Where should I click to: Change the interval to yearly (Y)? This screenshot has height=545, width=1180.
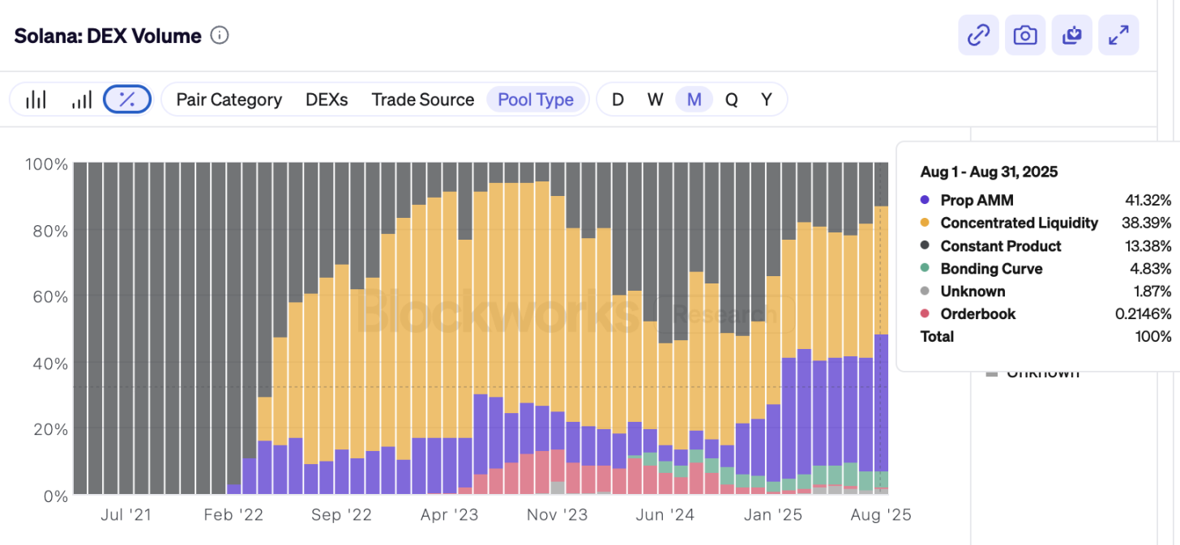coord(766,100)
